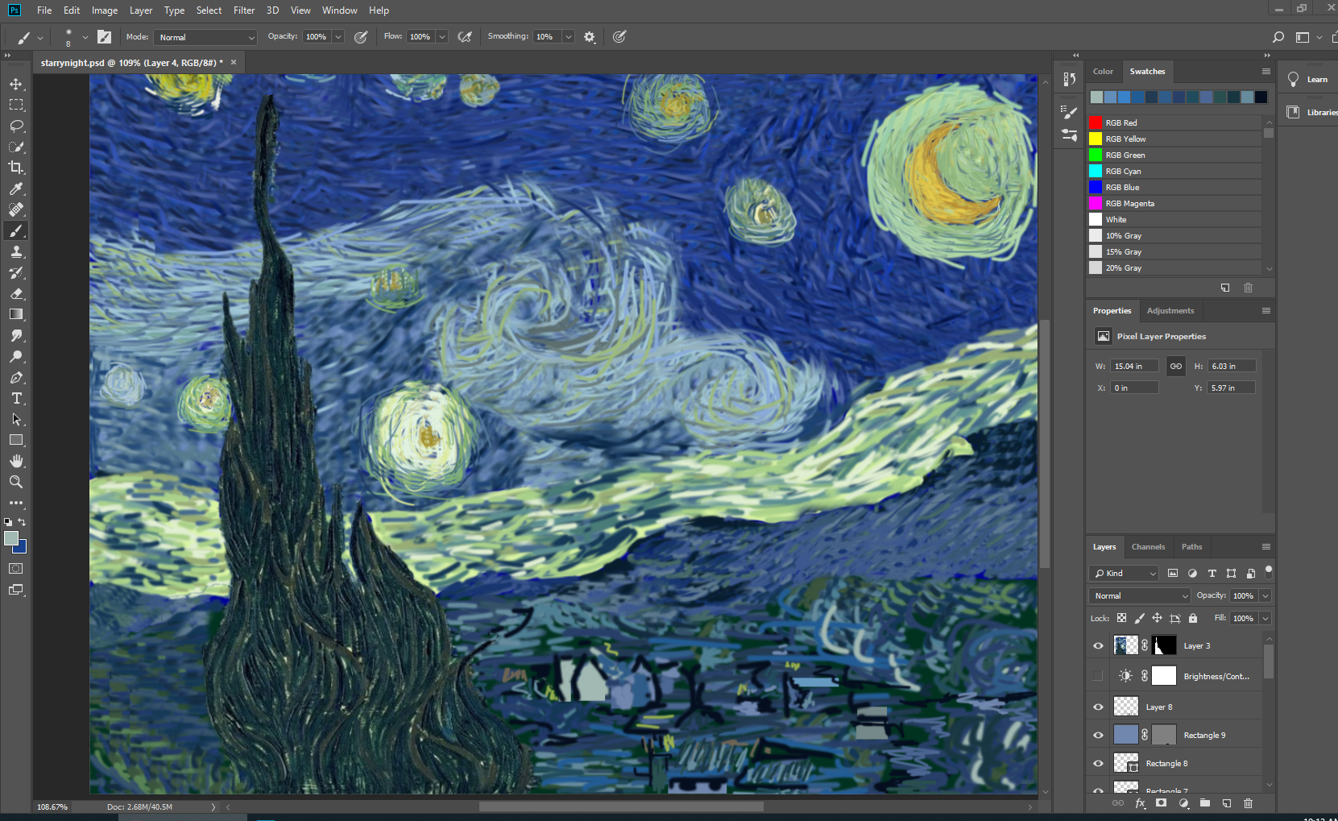
Task: Select the Dodge tool
Action: tap(16, 356)
